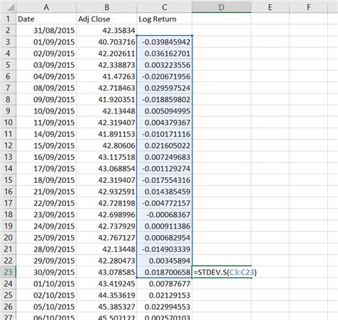The height and width of the screenshot is (320, 338).
Task: Click log return -0.00068367
Action: point(165,214)
